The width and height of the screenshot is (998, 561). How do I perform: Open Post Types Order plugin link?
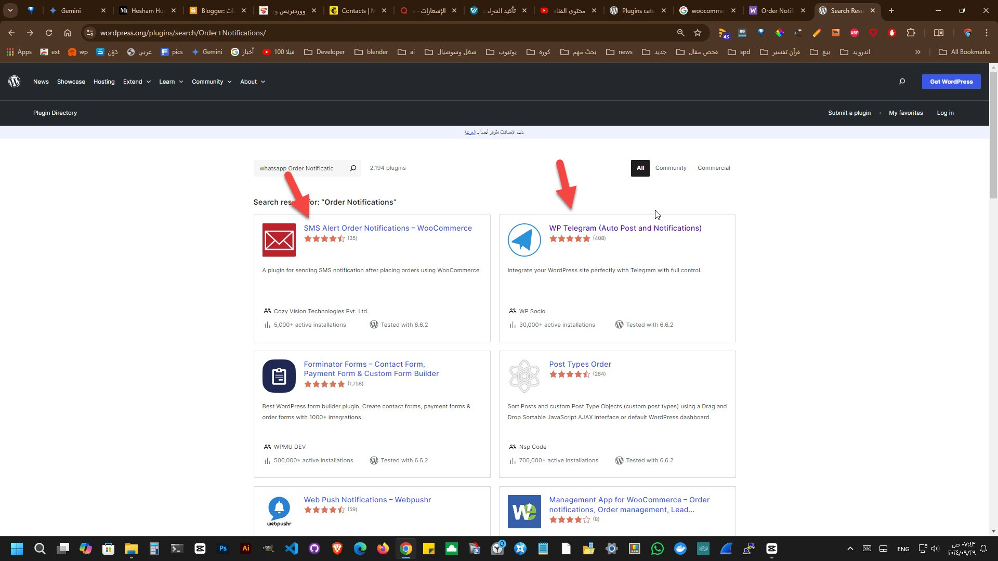click(x=580, y=364)
